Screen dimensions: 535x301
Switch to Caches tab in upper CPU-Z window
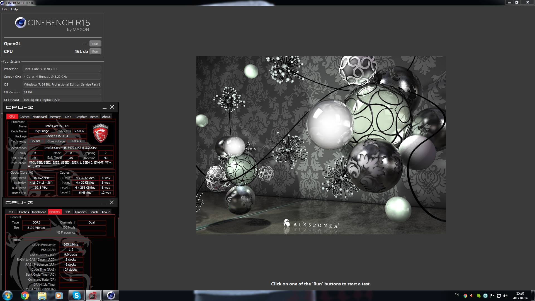(24, 117)
